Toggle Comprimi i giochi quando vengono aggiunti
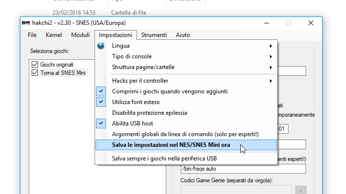This screenshot has height=194, width=346. click(186, 91)
